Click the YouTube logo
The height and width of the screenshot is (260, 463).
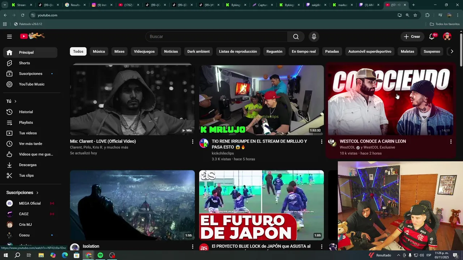pos(32,36)
